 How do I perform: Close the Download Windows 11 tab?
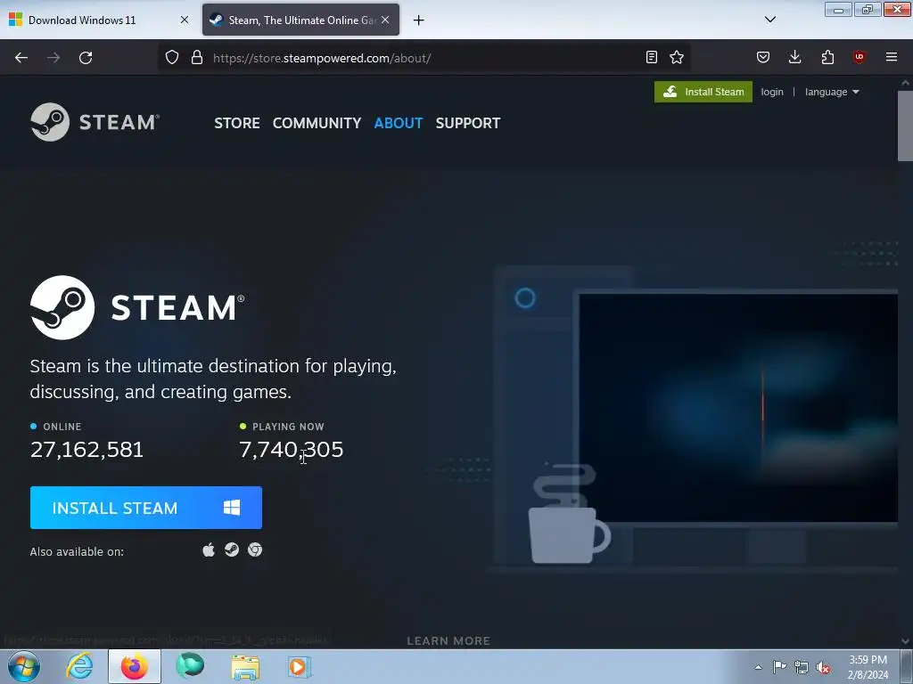click(x=185, y=20)
